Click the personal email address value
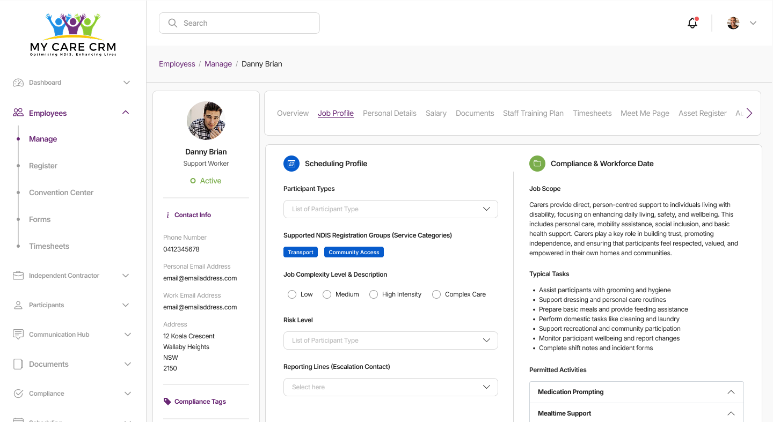Screen dimensions: 773x422 (x=200, y=278)
